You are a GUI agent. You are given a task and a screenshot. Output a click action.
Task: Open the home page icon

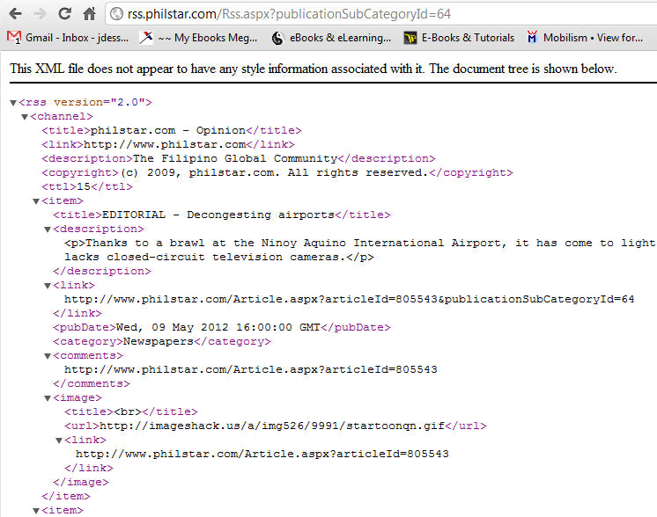coord(89,14)
